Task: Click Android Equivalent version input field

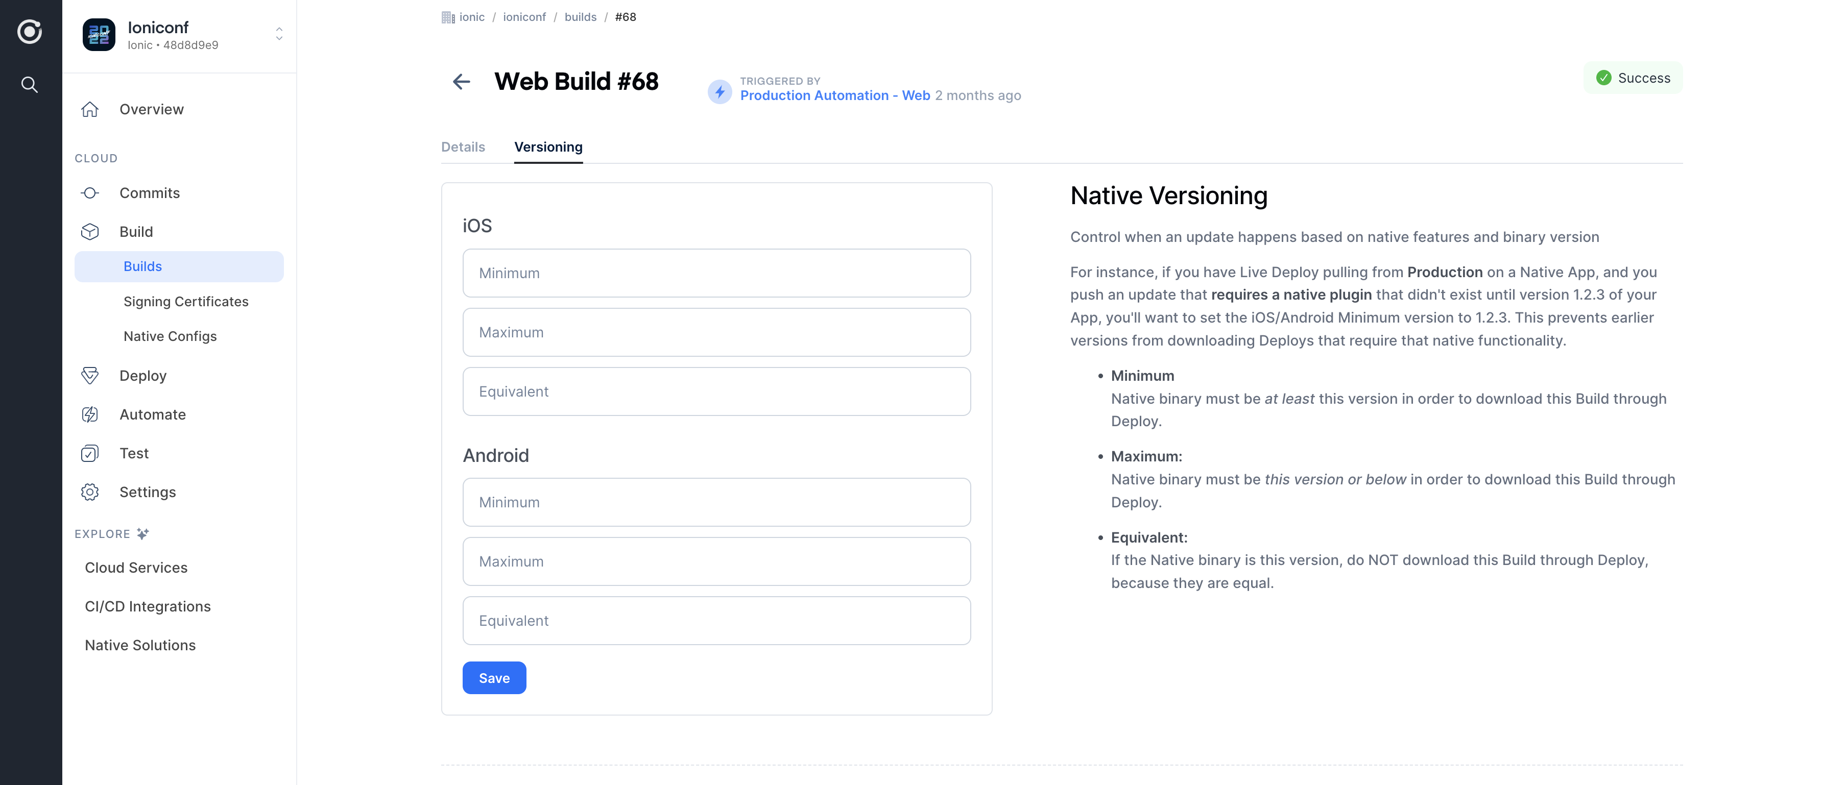Action: (717, 620)
